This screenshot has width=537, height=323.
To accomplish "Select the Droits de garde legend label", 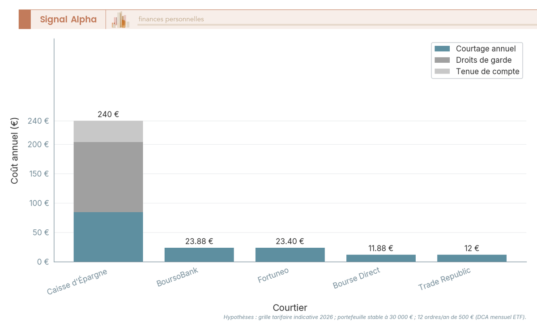I will (484, 60).
